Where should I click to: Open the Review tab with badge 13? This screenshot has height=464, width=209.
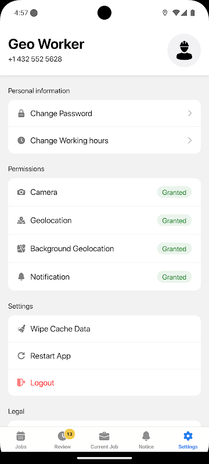[x=63, y=440]
